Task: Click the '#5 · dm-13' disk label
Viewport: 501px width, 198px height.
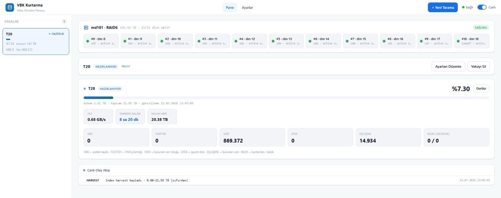Action: point(284,39)
